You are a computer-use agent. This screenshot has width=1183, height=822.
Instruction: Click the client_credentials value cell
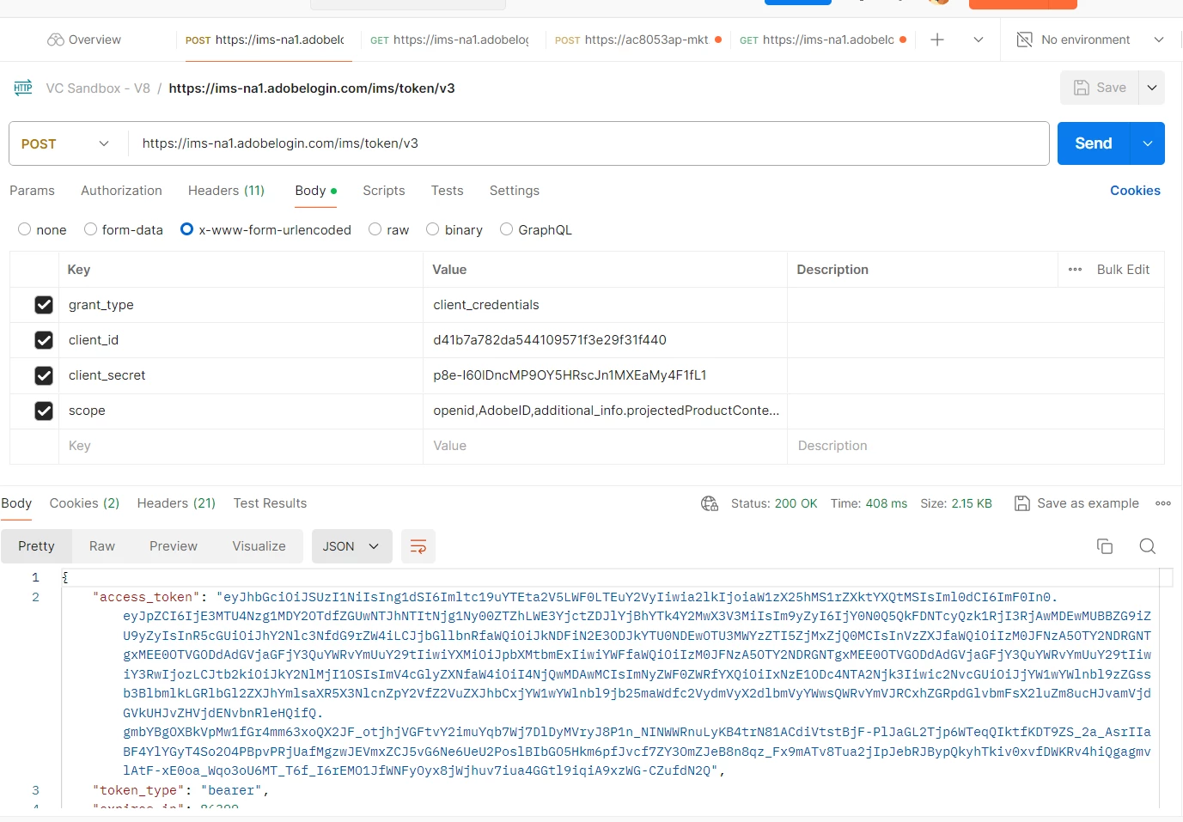pos(605,305)
